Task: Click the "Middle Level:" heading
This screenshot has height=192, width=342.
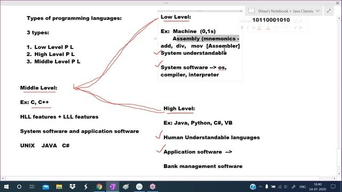Action: [38, 88]
